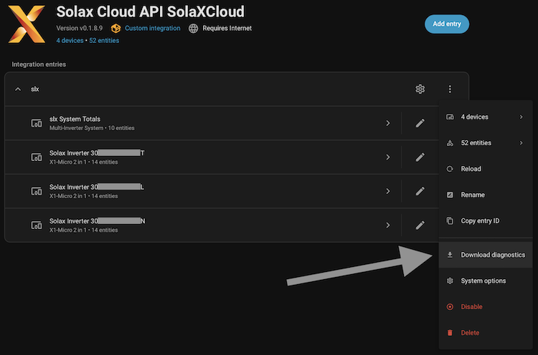
Task: Edit the Solax Inverter ending in N
Action: click(420, 225)
